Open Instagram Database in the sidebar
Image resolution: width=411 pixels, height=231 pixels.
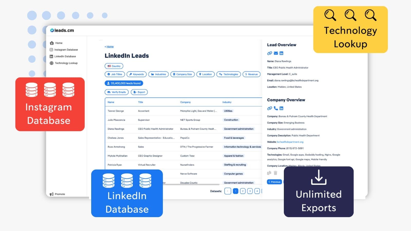[66, 50]
